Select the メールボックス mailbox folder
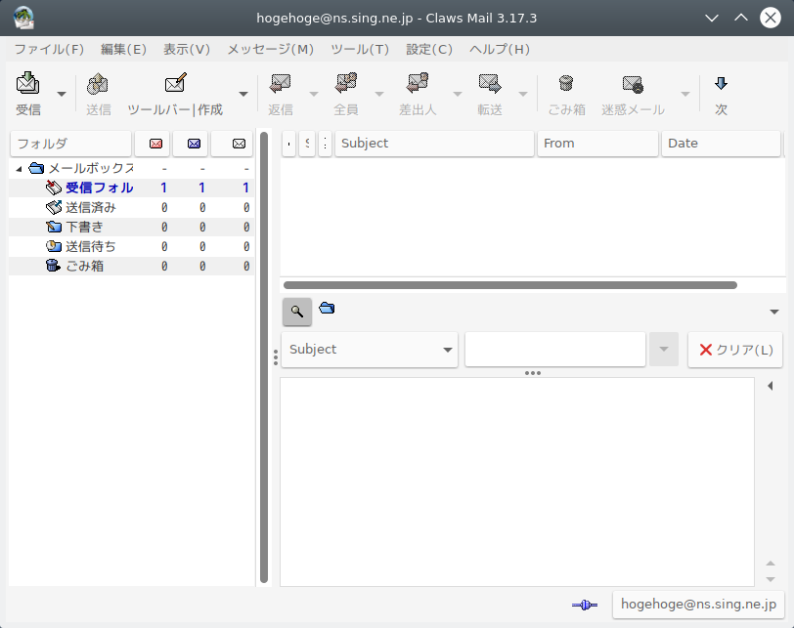 point(91,168)
